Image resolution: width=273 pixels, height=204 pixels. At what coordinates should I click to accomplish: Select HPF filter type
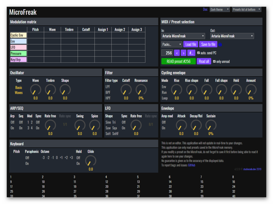108,98
